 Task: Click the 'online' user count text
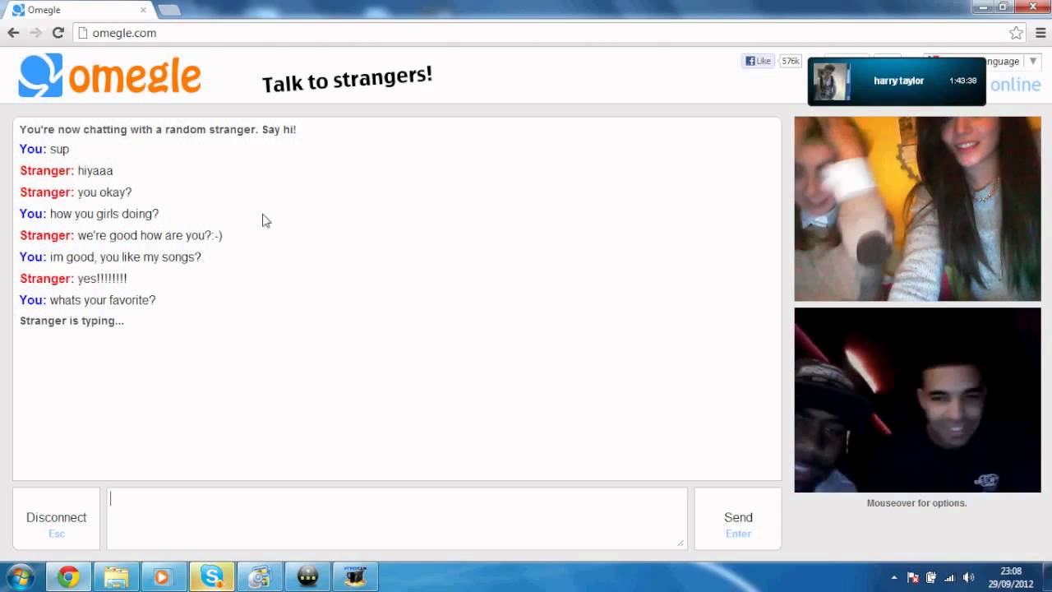1015,85
